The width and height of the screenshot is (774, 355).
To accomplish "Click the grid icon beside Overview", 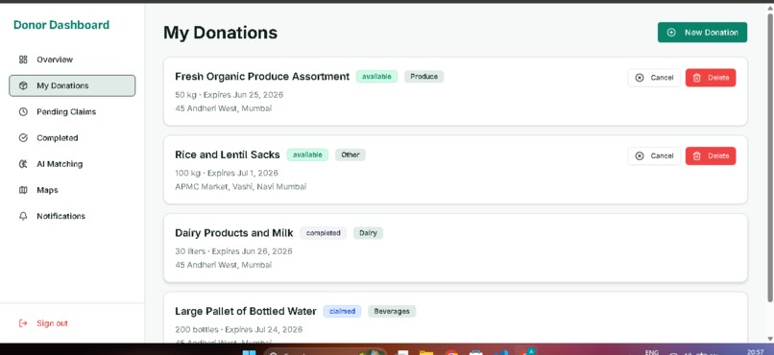I will point(23,59).
